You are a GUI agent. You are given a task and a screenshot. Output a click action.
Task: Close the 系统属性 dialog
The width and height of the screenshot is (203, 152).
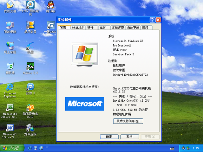tap(158, 20)
